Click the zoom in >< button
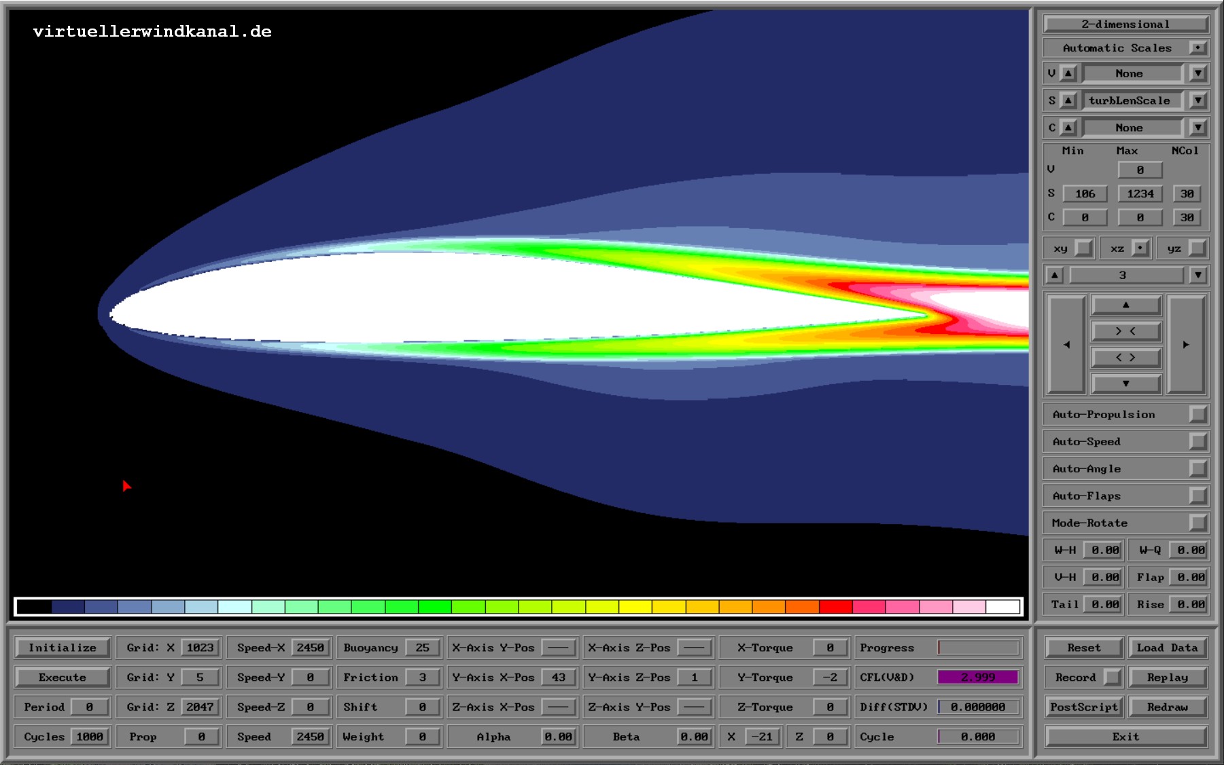The height and width of the screenshot is (765, 1224). 1126,331
